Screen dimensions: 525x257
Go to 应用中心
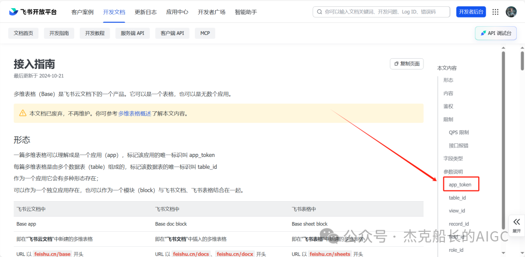[x=177, y=12]
